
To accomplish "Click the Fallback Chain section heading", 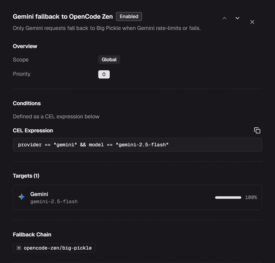I will [32, 234].
